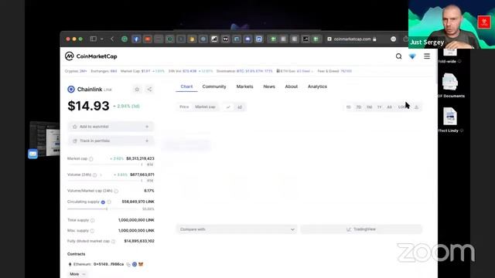Click info icon next to Total supply
This screenshot has width=495, height=278.
(x=93, y=220)
